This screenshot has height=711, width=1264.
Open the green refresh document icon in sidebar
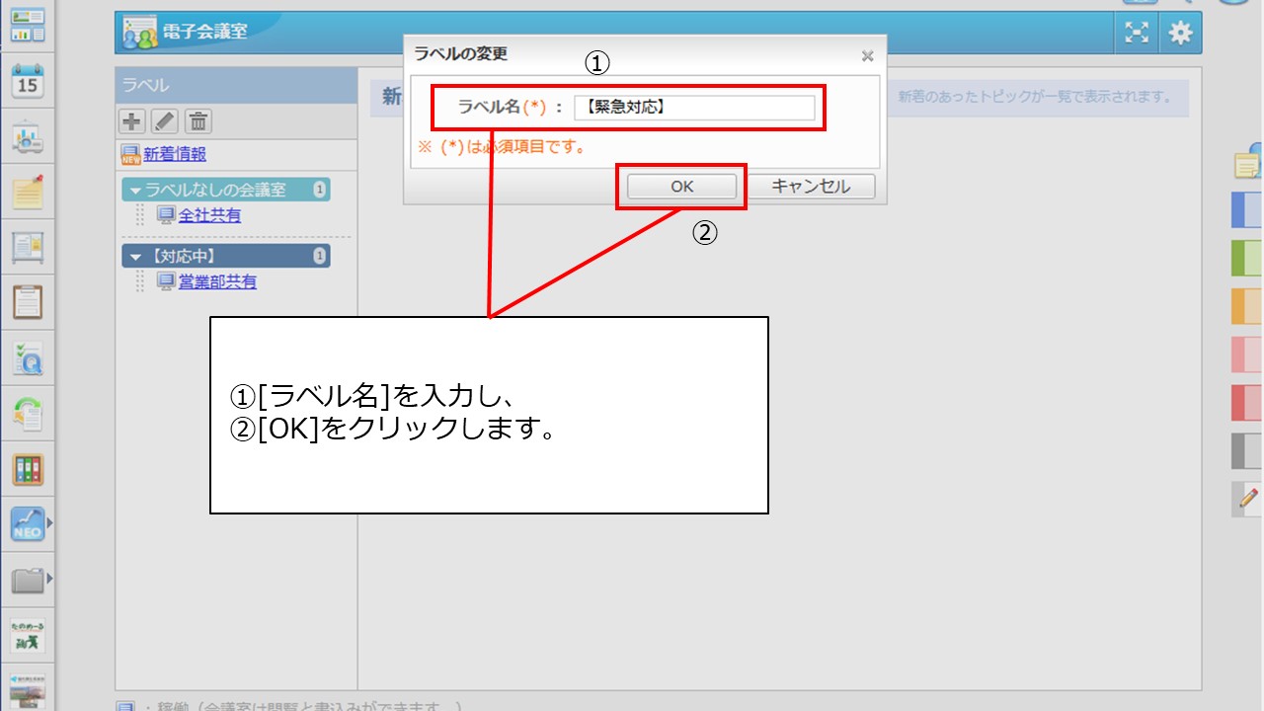coord(28,414)
